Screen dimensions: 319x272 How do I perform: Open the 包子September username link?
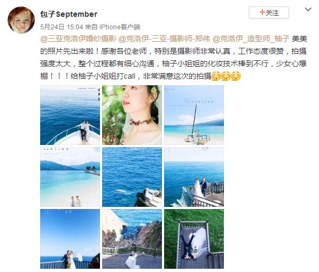click(x=68, y=14)
